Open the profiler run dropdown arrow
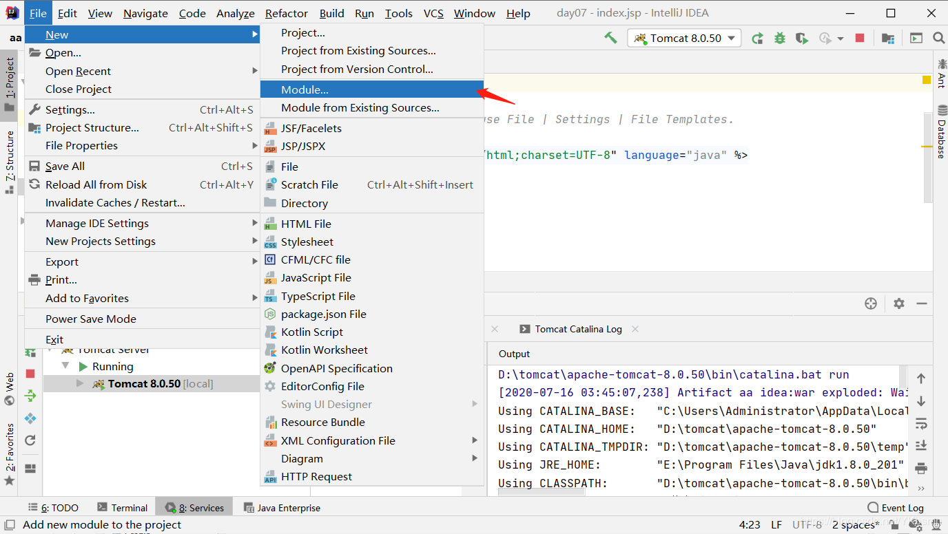 (841, 39)
